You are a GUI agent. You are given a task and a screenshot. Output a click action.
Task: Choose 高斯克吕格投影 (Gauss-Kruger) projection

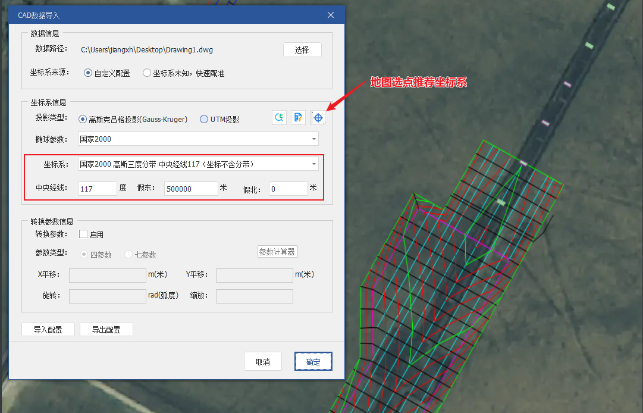coord(83,119)
